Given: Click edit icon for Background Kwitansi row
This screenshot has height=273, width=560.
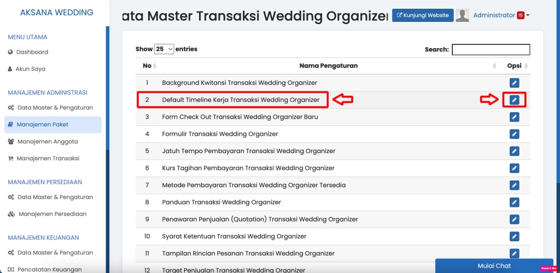Looking at the screenshot, I should [514, 83].
